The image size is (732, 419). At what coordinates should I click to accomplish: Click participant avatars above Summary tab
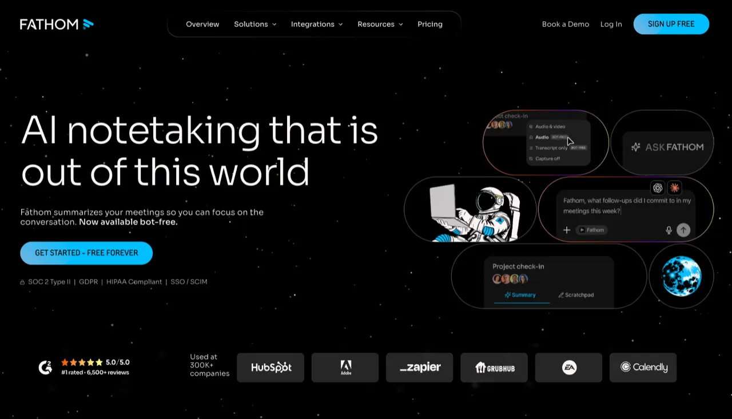pyautogui.click(x=510, y=279)
